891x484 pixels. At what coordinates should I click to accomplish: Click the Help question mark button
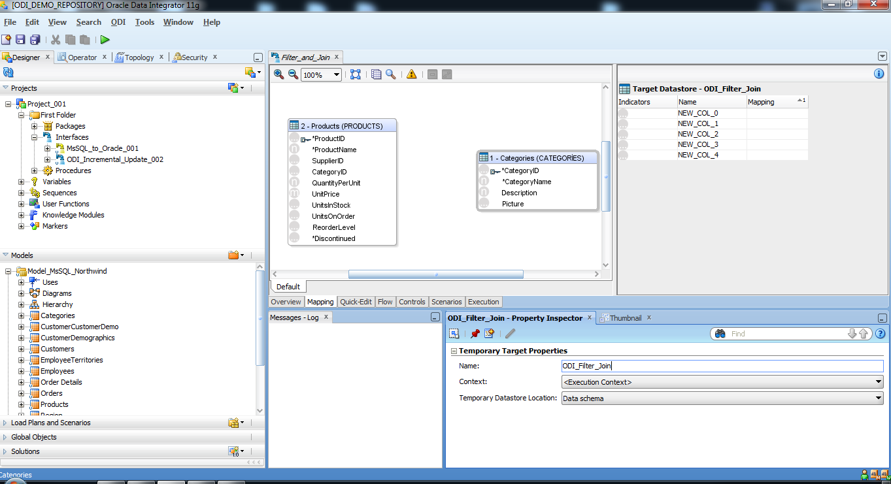tap(879, 333)
